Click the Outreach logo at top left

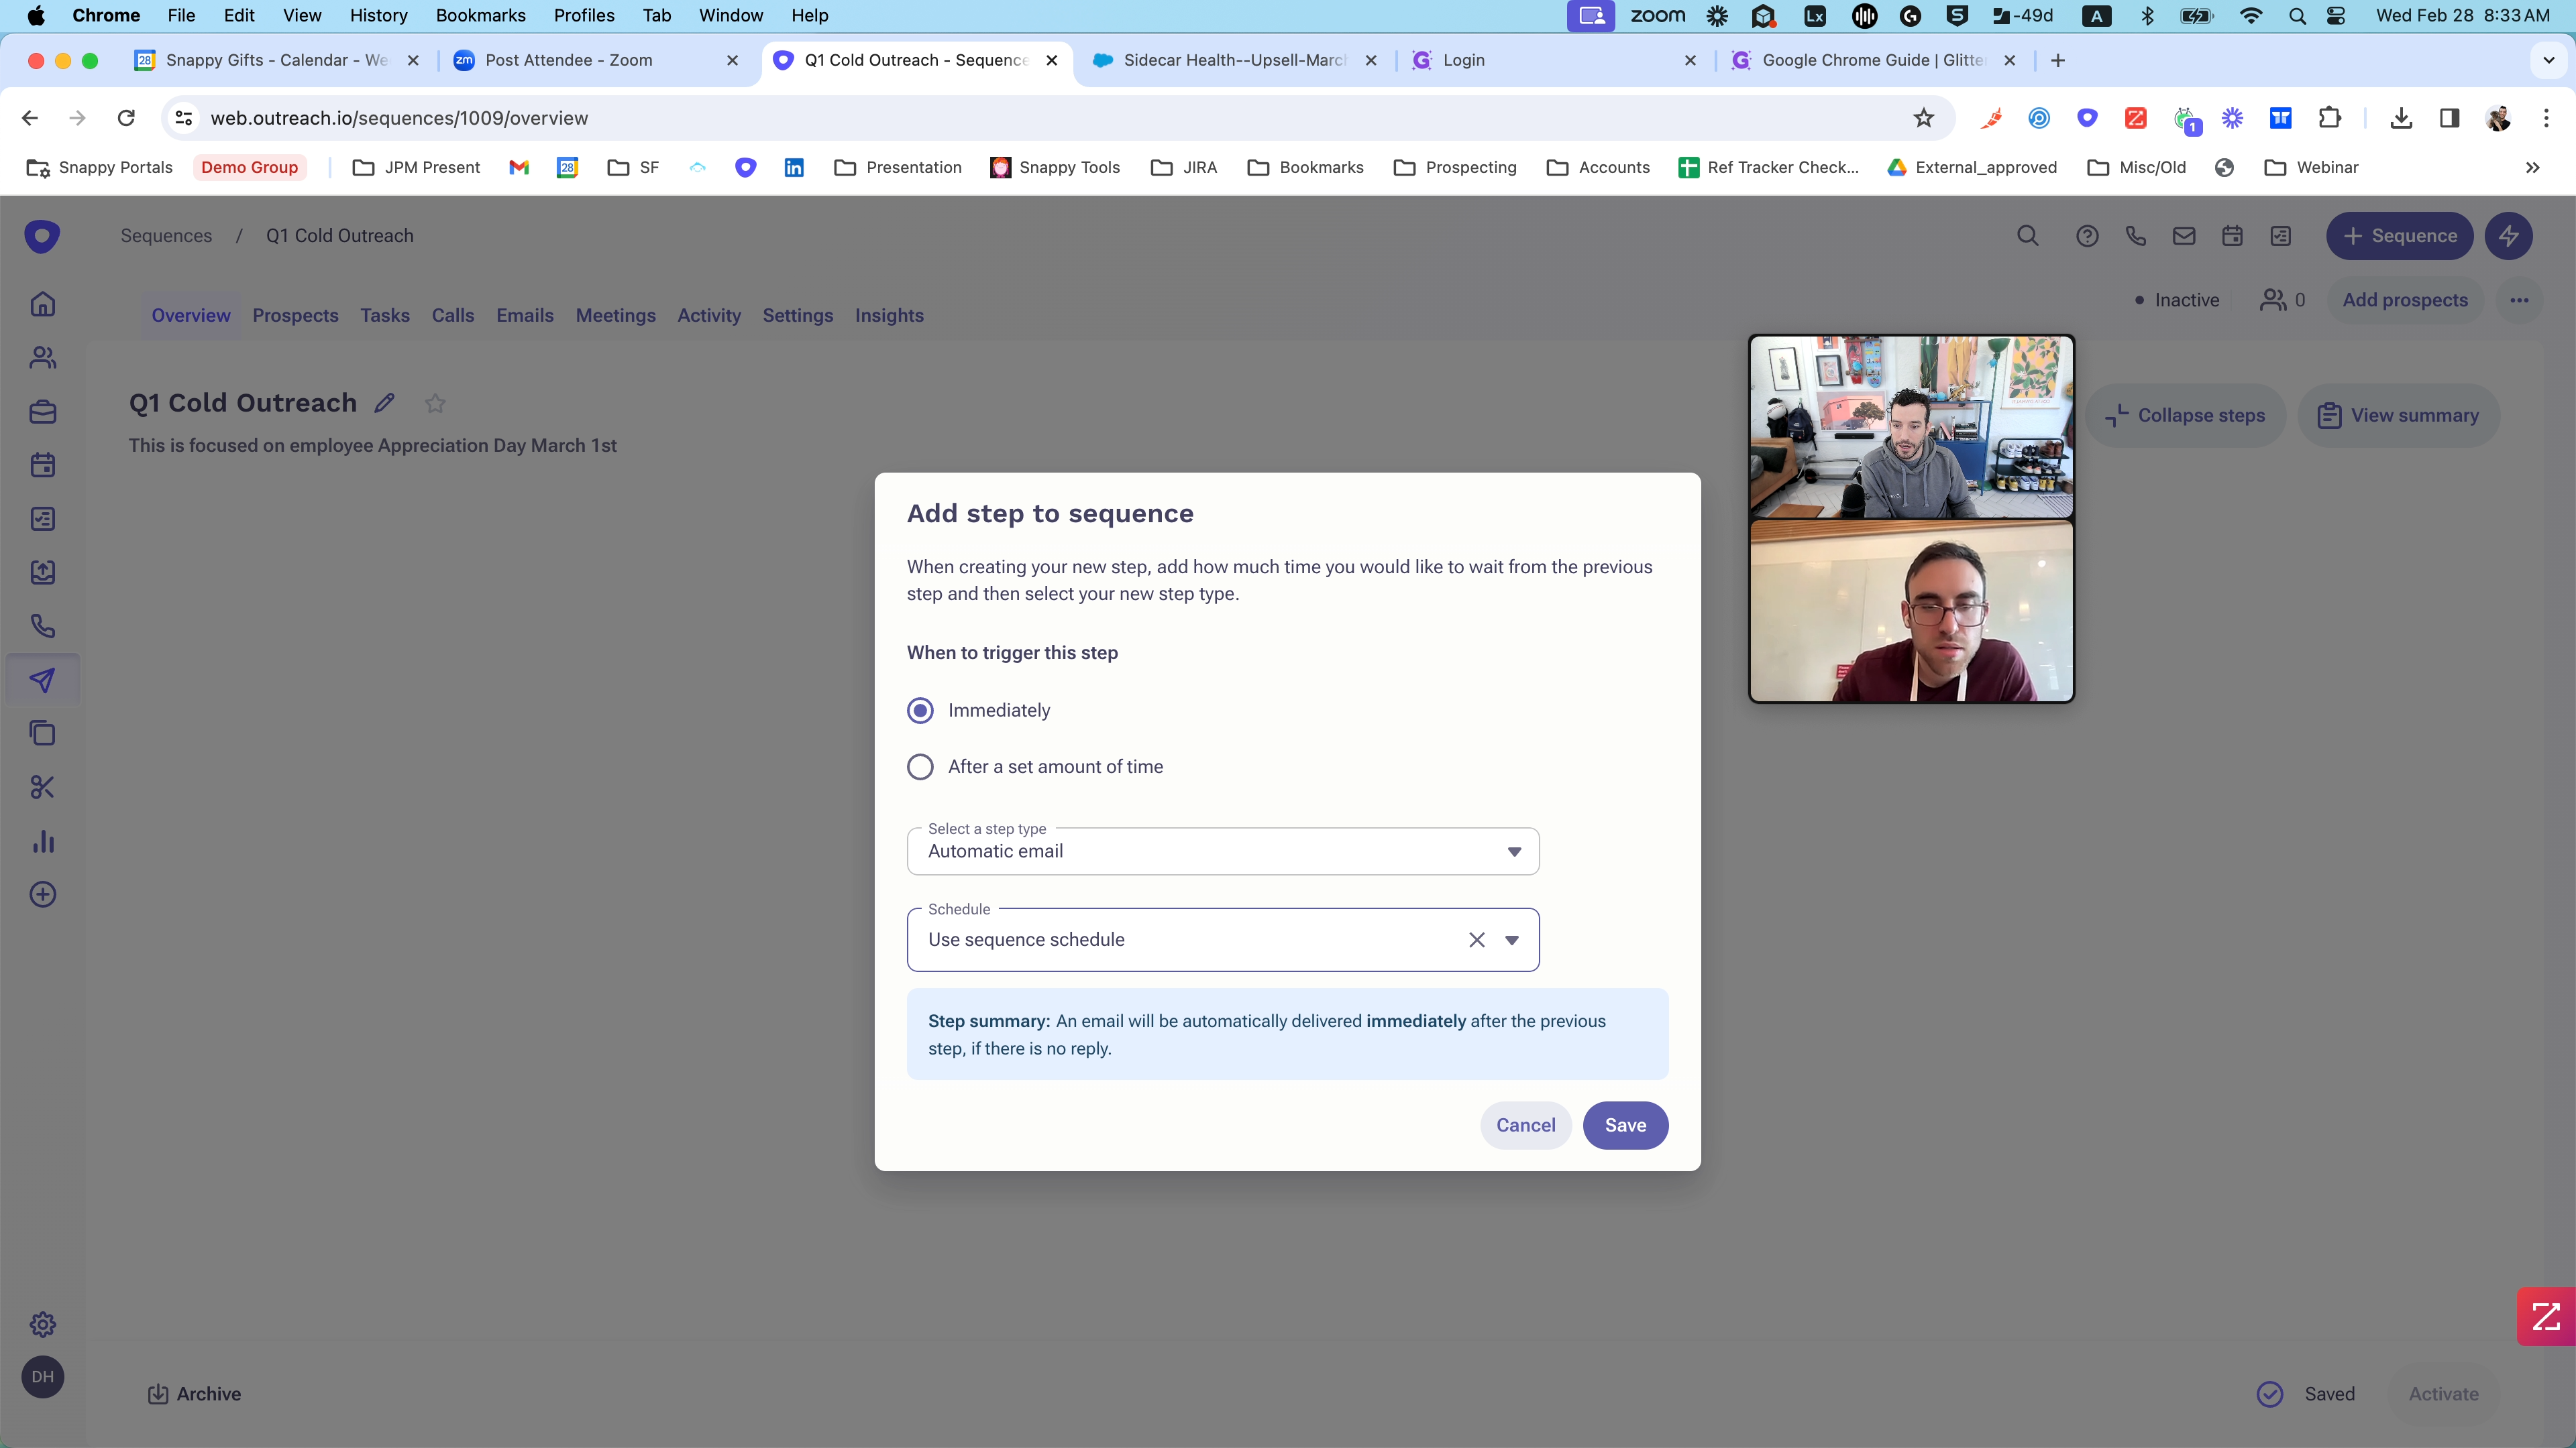[x=42, y=236]
